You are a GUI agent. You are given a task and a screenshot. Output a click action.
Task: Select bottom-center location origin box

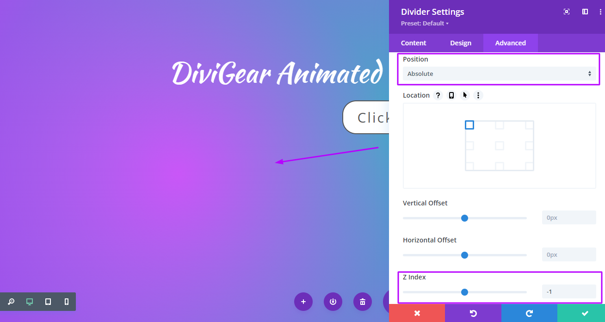tap(500, 166)
